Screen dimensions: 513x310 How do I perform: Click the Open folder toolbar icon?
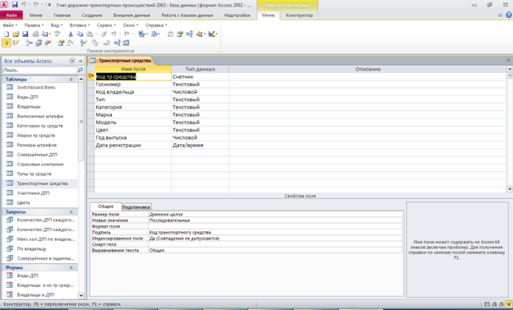pos(16,34)
